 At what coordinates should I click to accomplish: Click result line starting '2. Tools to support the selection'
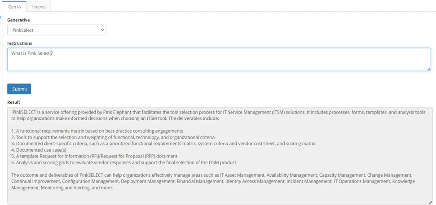pos(113,137)
